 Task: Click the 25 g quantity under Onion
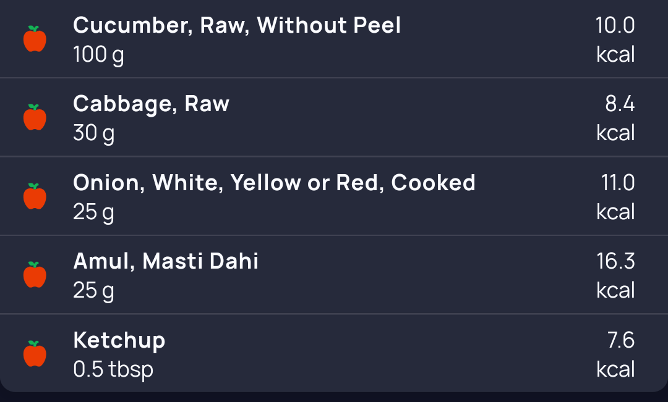pyautogui.click(x=93, y=212)
